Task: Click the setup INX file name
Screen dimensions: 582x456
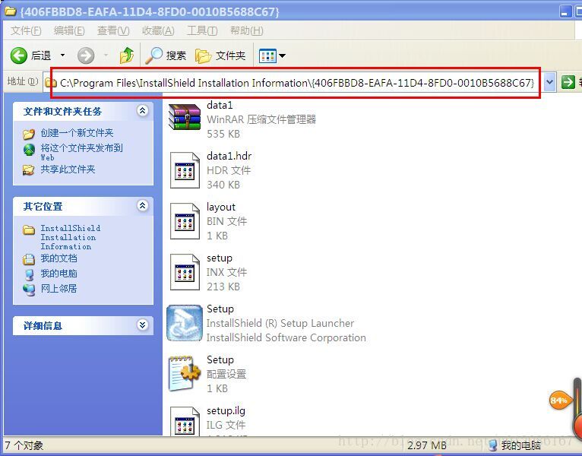Action: [220, 258]
